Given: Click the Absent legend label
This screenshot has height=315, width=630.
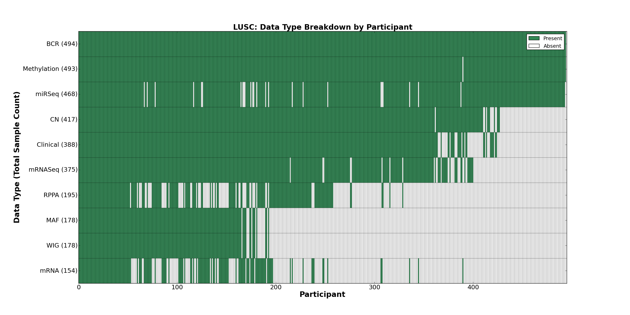Looking at the screenshot, I should click(x=552, y=46).
